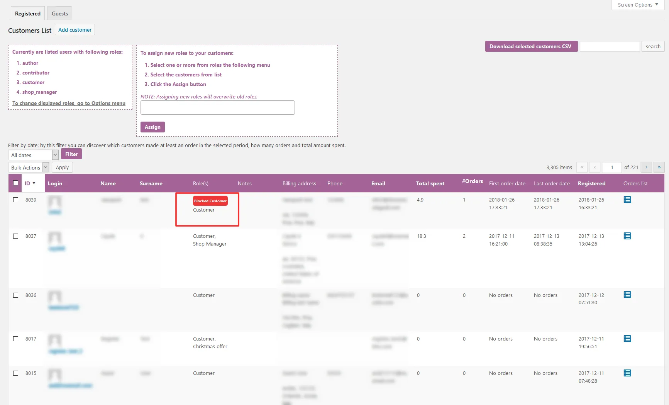Open the Options menu via displayed roles link
Image resolution: width=669 pixels, height=405 pixels.
coord(68,103)
